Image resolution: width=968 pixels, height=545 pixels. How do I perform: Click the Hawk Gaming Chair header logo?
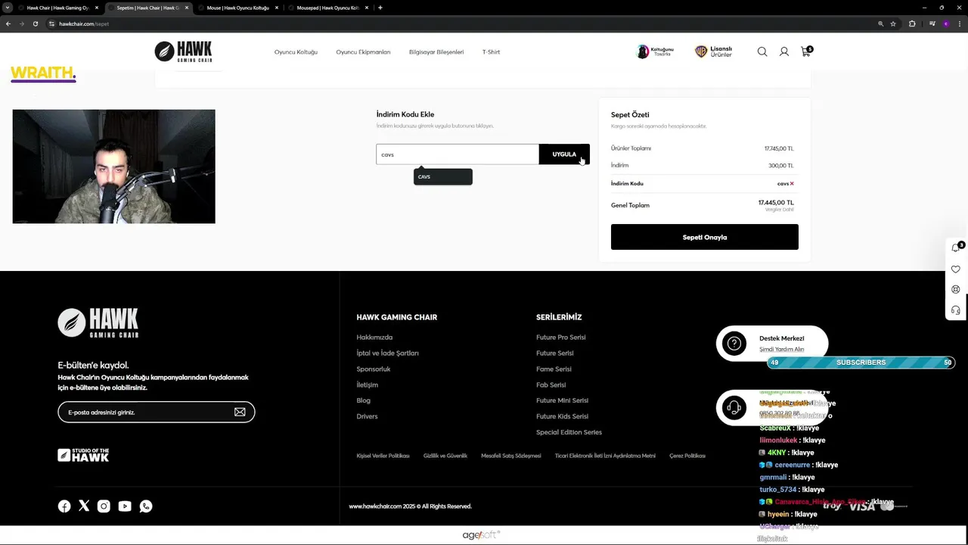point(183,51)
